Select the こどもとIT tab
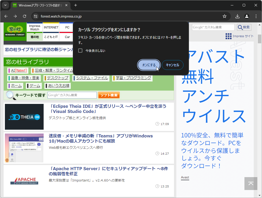This screenshot has height=198, width=262. click(x=51, y=37)
